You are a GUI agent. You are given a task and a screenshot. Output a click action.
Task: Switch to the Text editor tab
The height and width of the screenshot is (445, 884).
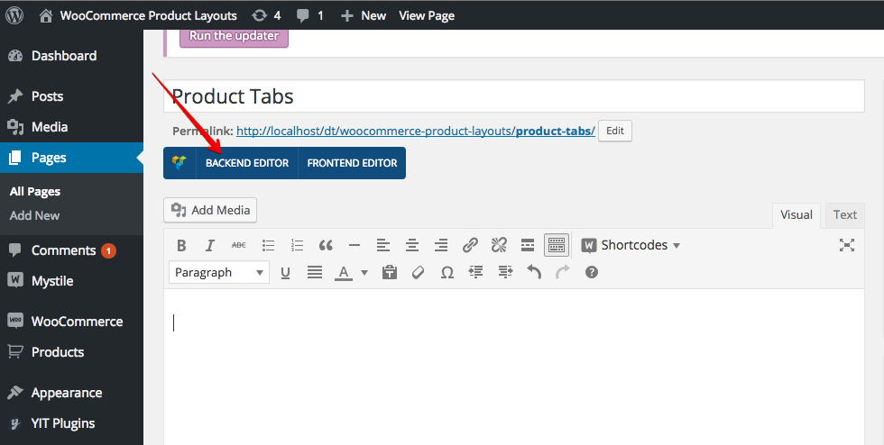click(x=844, y=214)
